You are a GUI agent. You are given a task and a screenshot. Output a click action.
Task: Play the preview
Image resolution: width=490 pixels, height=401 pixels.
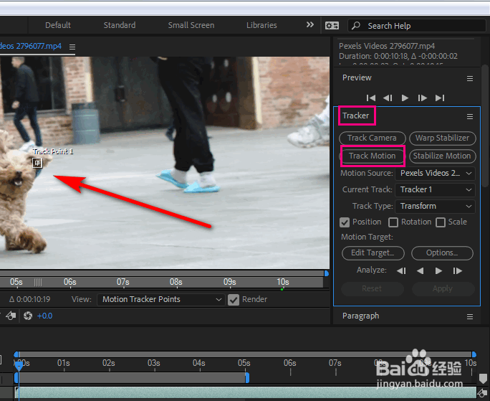coord(405,98)
